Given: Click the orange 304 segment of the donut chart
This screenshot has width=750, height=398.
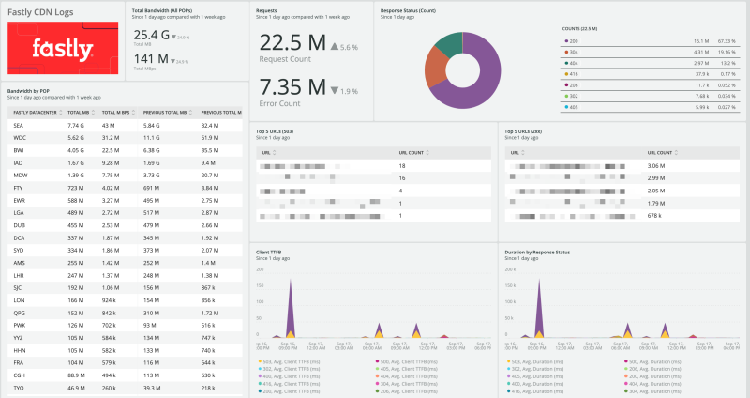Looking at the screenshot, I should pos(435,68).
